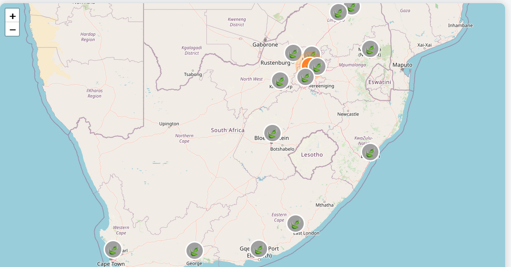
Task: Click the Maputo city label
Action: click(402, 65)
